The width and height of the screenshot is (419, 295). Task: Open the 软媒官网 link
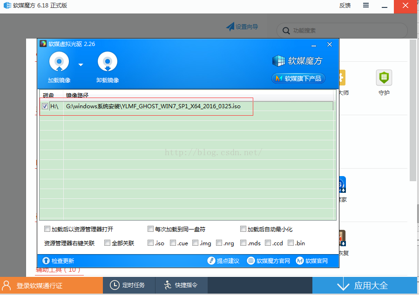pos(312,261)
